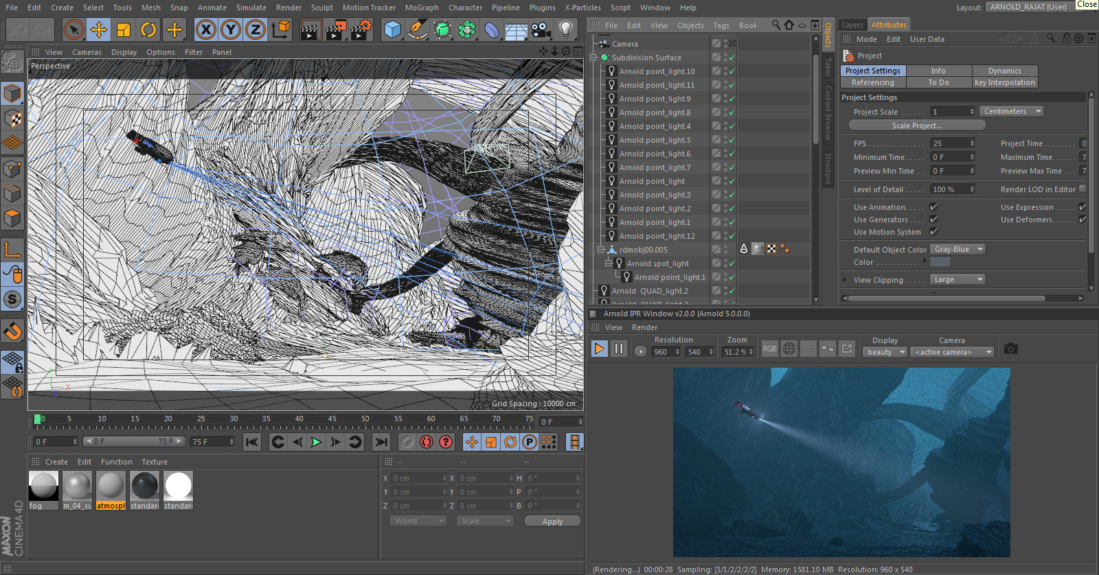Click the Apply button
This screenshot has height=575, width=1099.
pos(552,521)
